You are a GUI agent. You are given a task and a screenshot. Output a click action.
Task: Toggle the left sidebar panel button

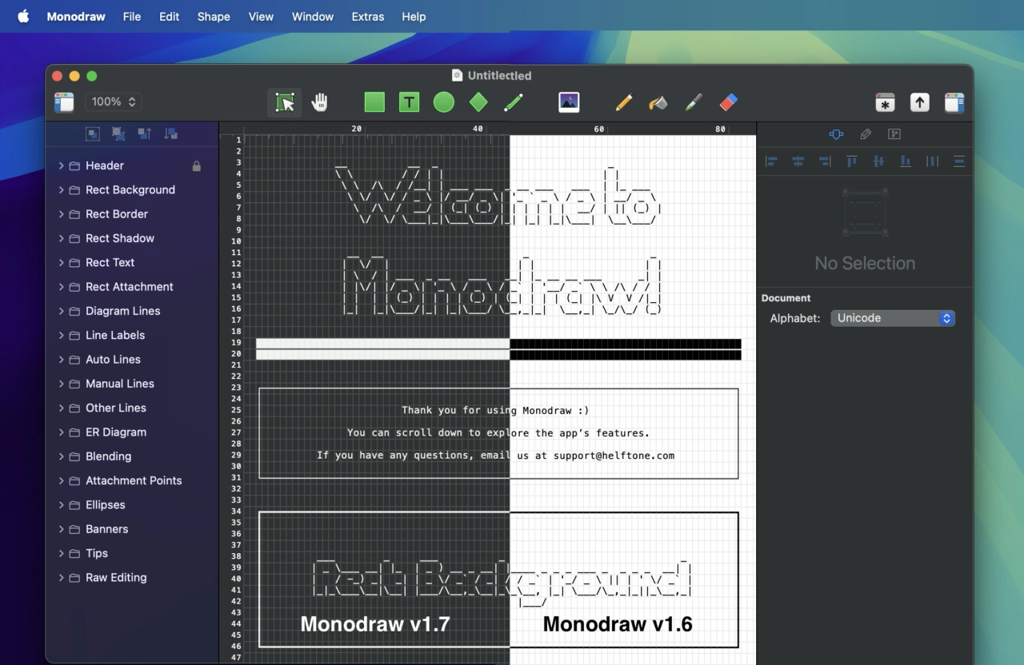click(64, 102)
